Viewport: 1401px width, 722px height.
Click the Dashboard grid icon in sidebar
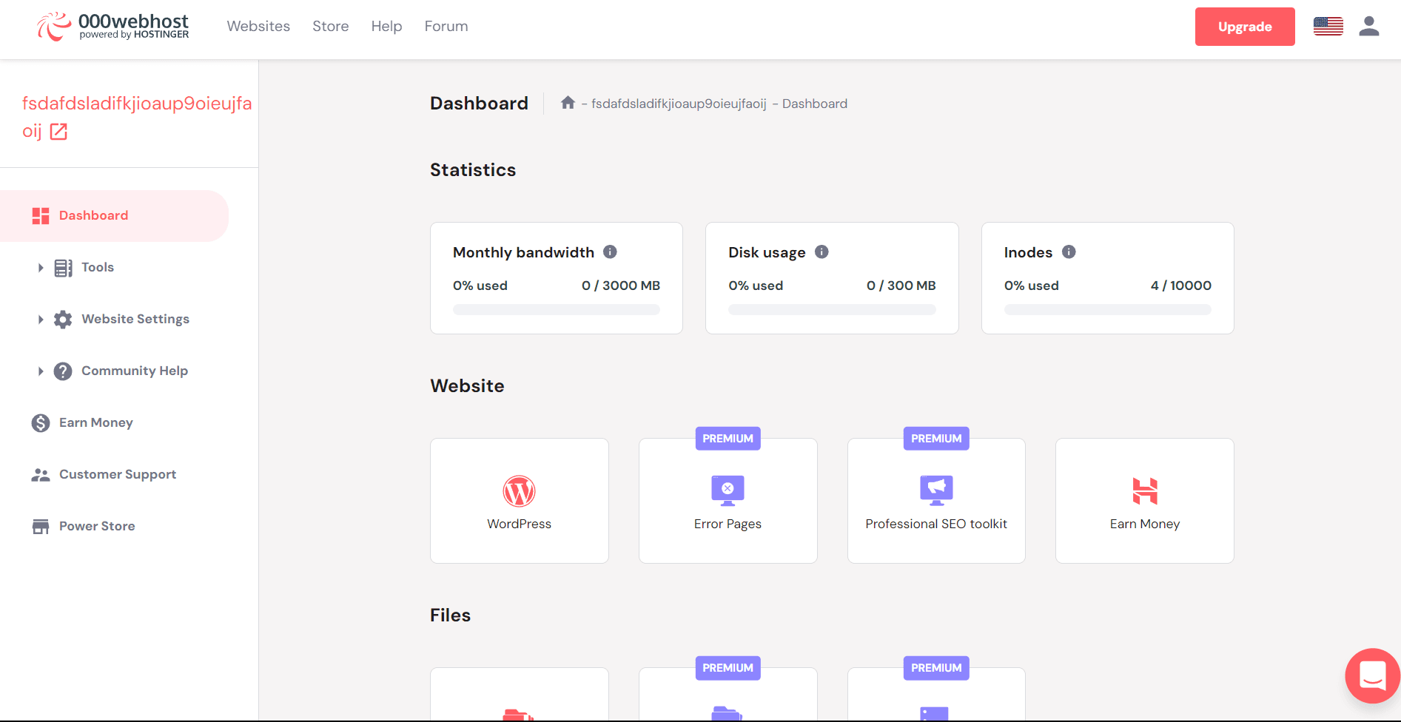[x=41, y=216]
